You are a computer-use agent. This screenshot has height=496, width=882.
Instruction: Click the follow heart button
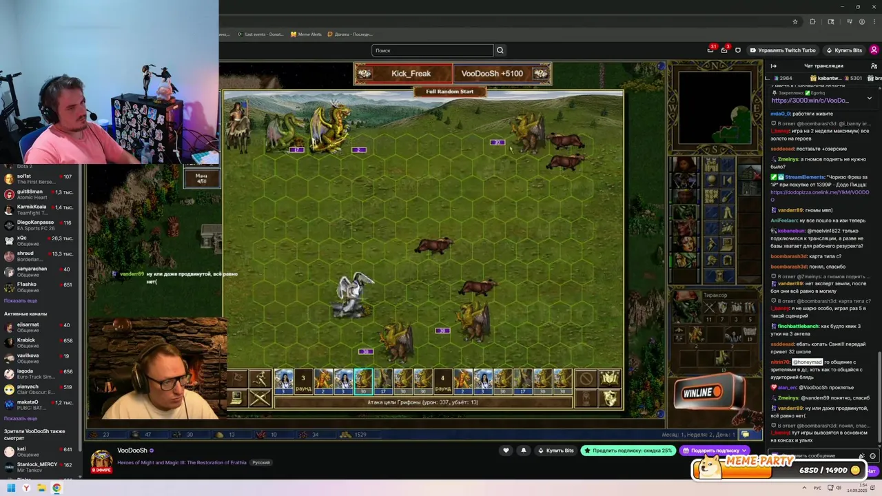pos(506,451)
